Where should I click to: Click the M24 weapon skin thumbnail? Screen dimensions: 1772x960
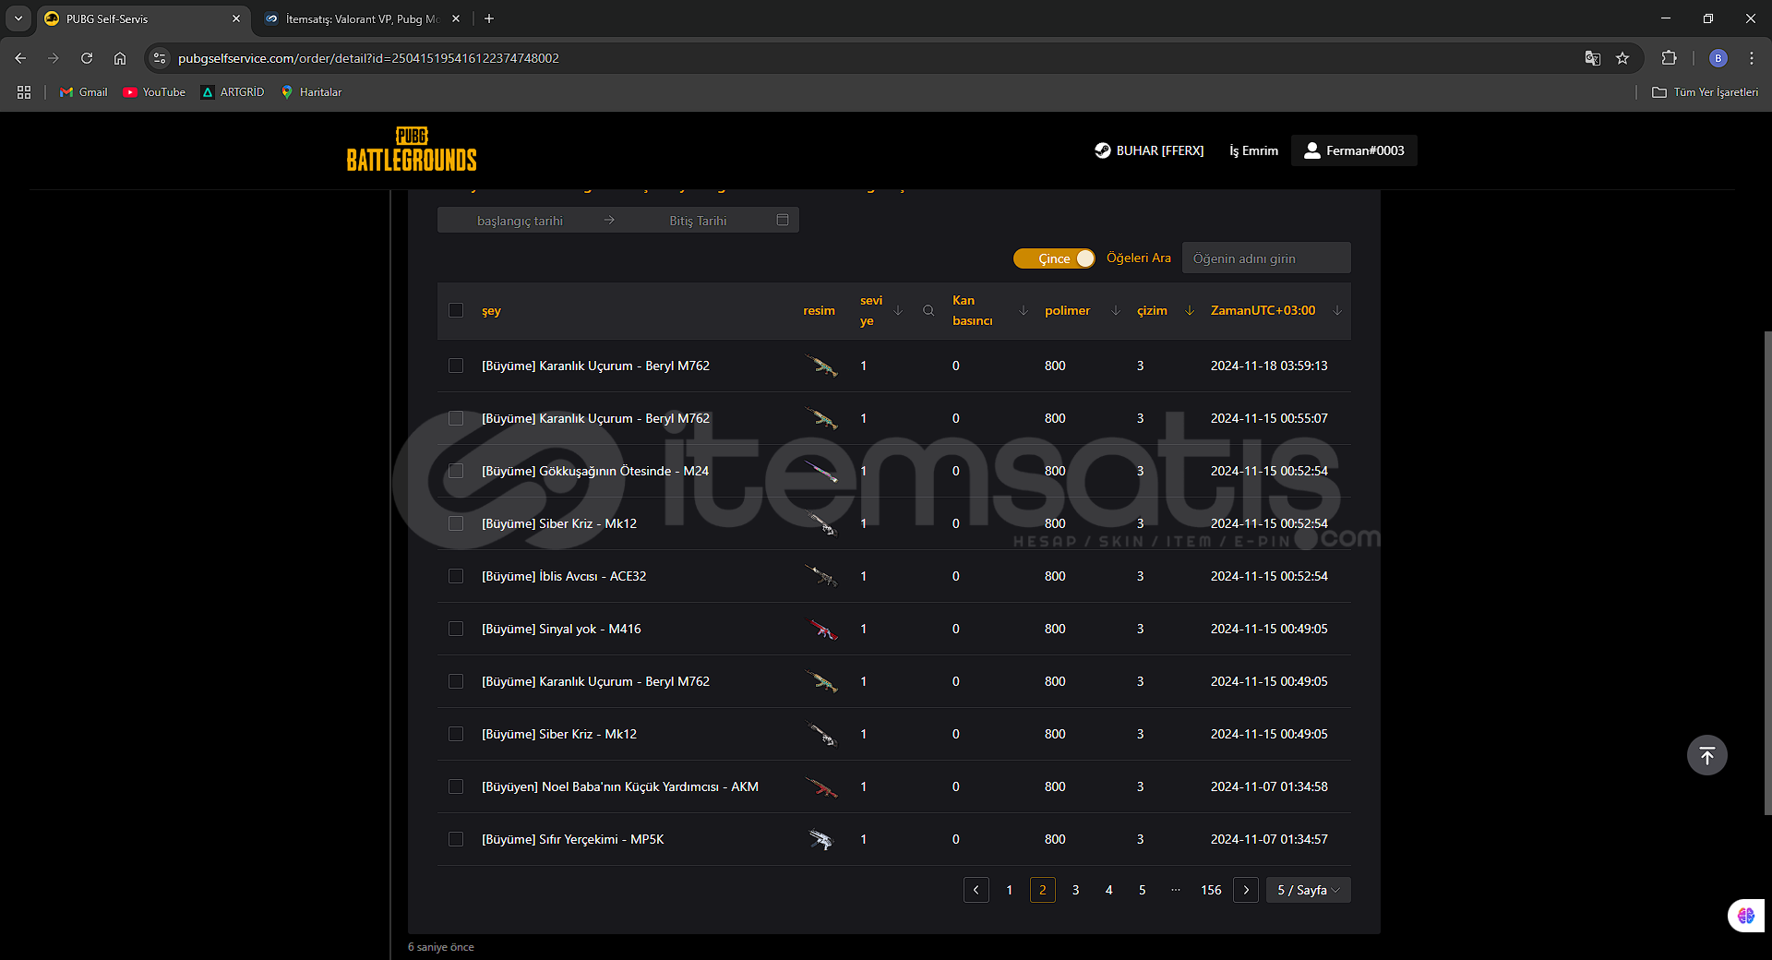820,471
